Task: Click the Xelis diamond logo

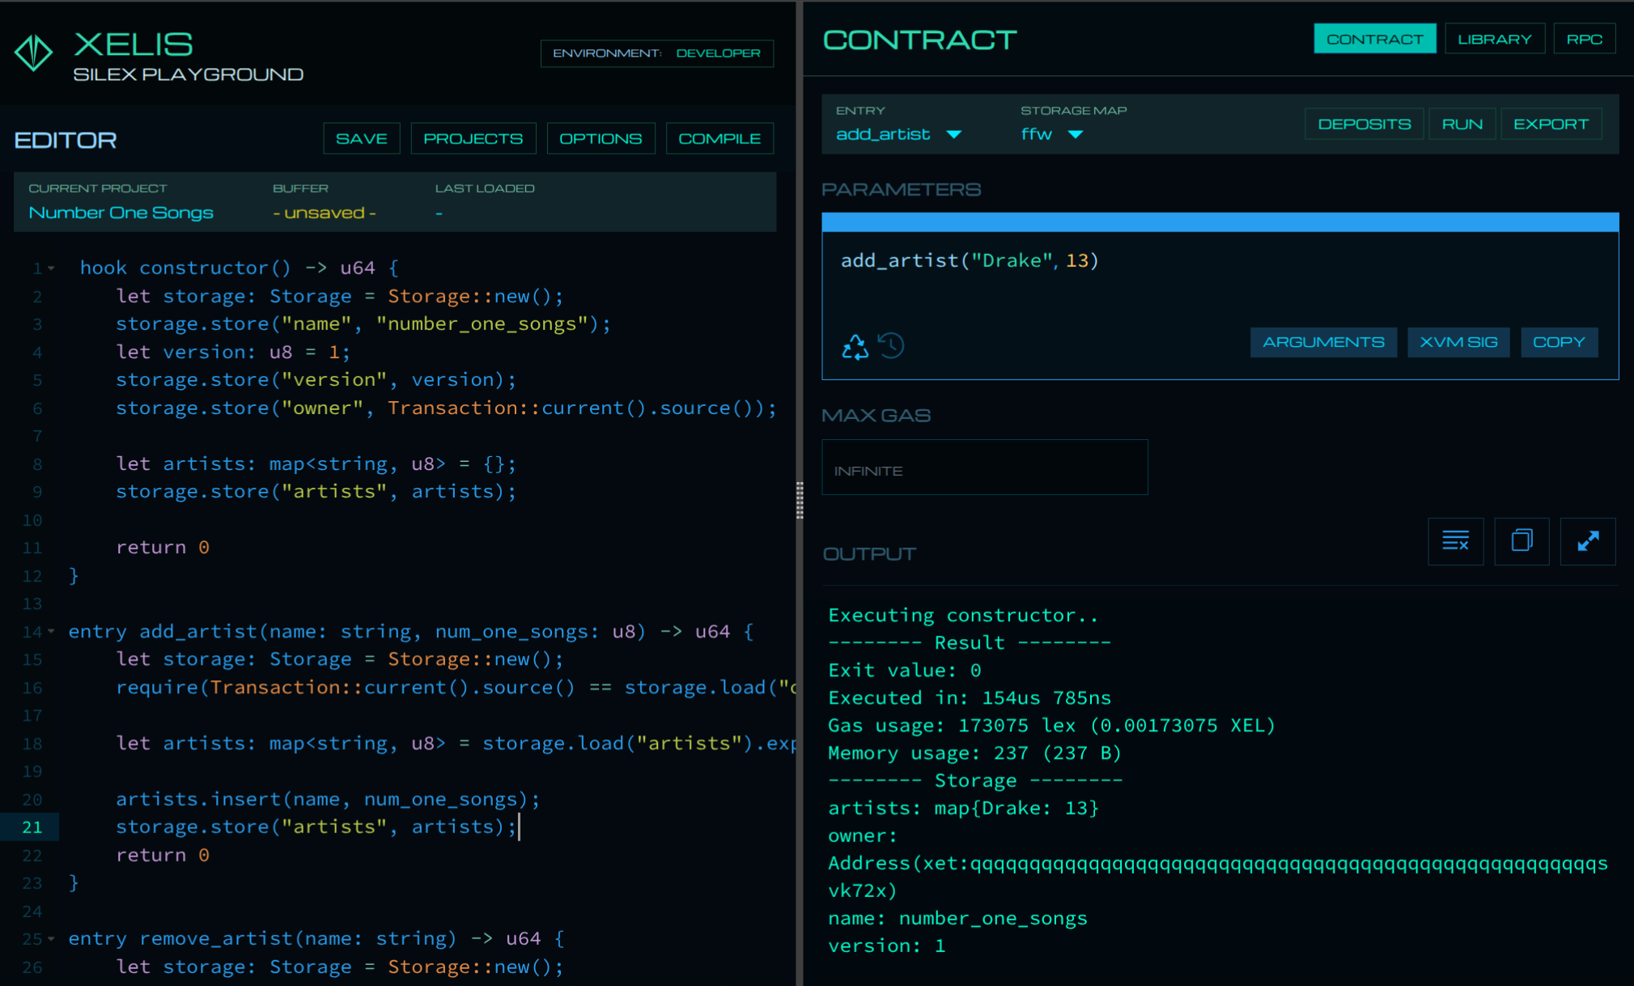Action: pos(34,53)
